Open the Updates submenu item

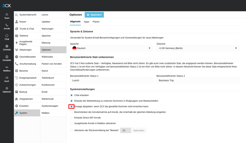pos(53,21)
